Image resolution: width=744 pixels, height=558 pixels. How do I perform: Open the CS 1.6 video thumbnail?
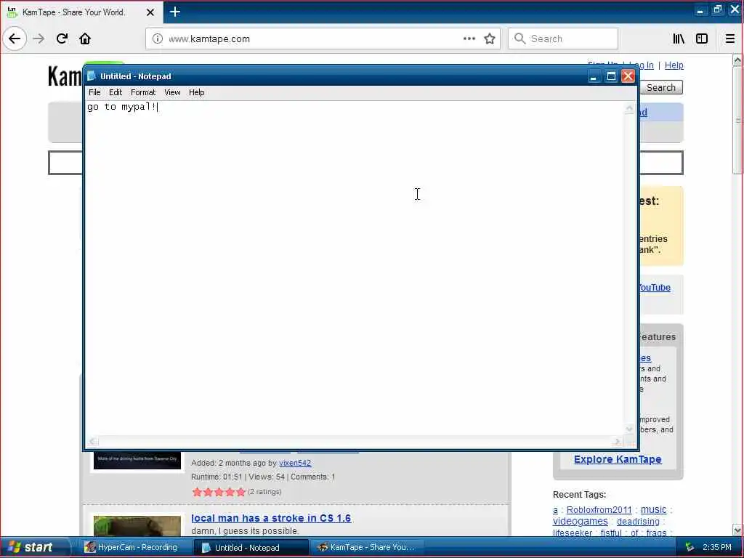tap(137, 526)
